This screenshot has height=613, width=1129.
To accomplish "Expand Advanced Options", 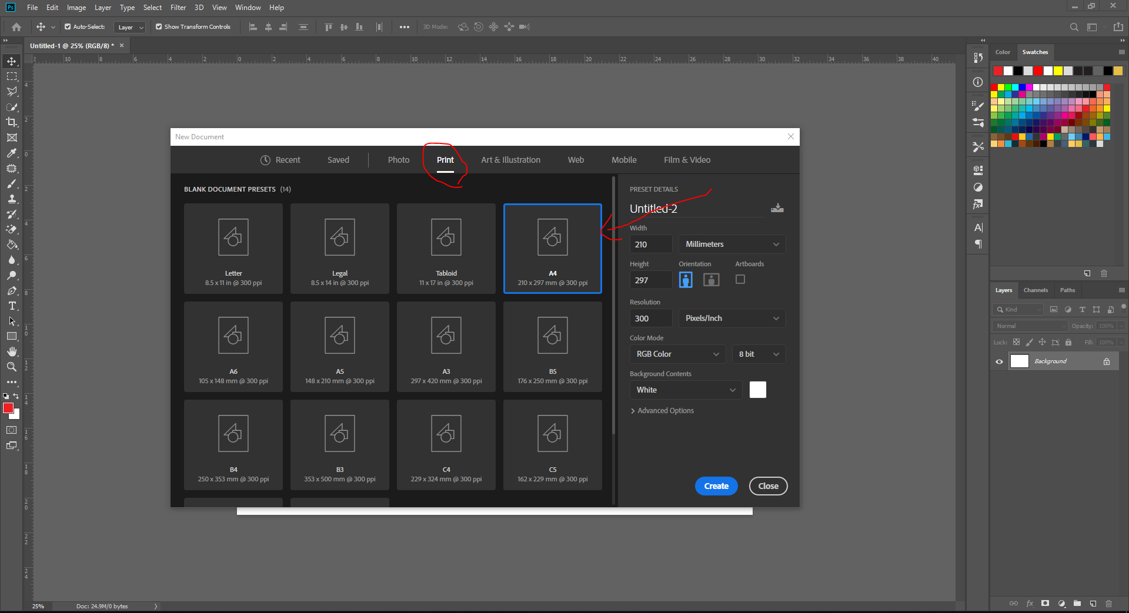I will tap(662, 411).
